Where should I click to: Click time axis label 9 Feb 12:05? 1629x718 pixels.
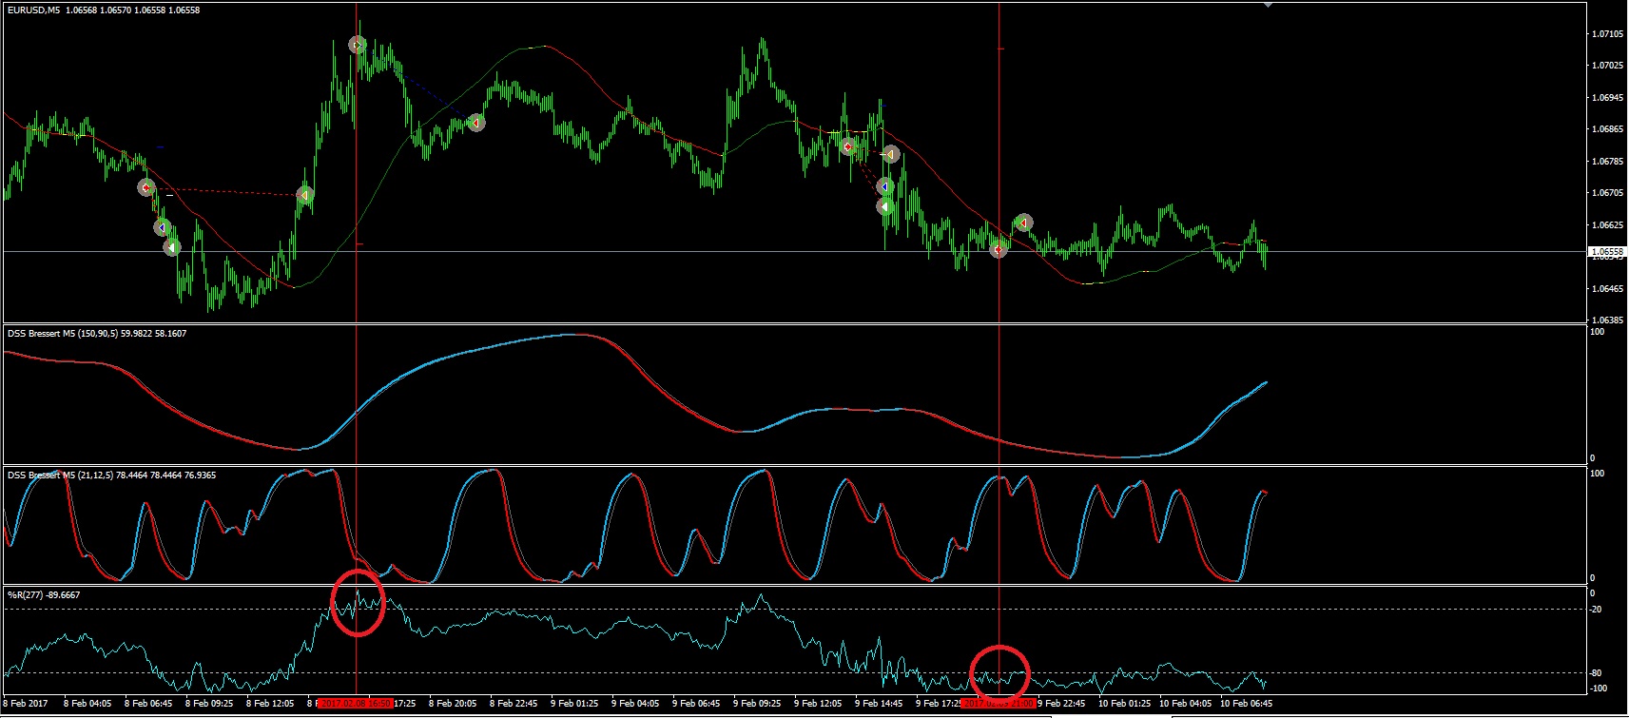click(818, 704)
